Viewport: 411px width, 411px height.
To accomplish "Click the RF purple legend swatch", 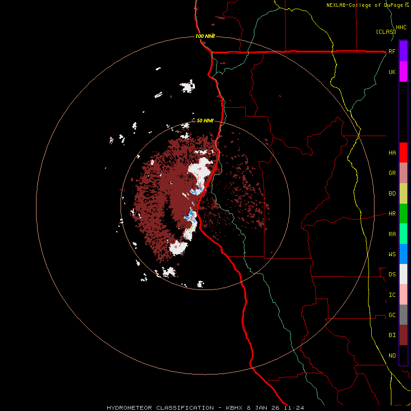I will coord(403,51).
